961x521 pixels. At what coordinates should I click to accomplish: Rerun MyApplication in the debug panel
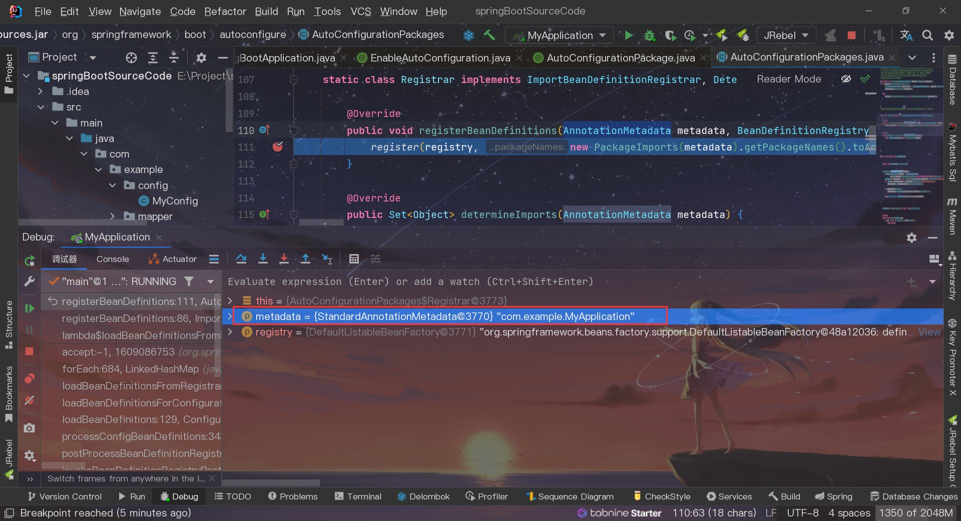pos(30,260)
